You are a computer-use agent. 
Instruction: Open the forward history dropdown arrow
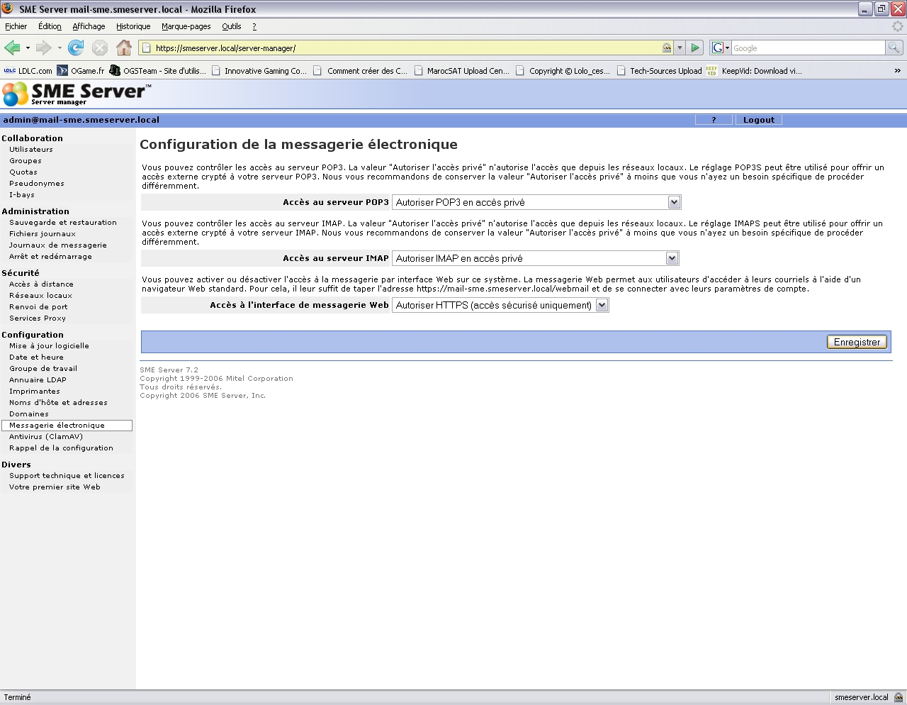pos(60,48)
